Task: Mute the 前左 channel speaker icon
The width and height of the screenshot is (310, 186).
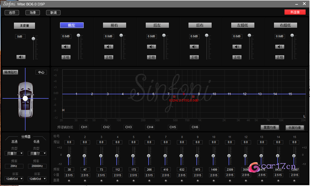Action: pos(66,47)
